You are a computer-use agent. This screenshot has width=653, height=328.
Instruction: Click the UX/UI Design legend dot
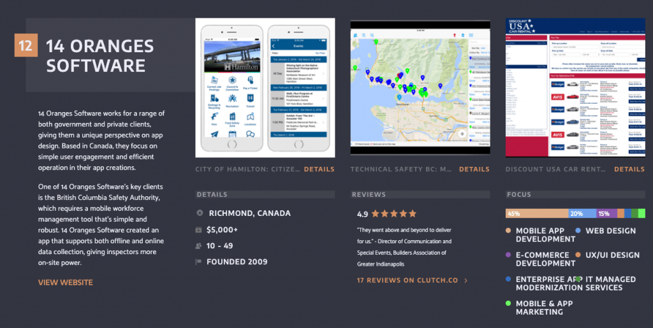[x=578, y=255]
